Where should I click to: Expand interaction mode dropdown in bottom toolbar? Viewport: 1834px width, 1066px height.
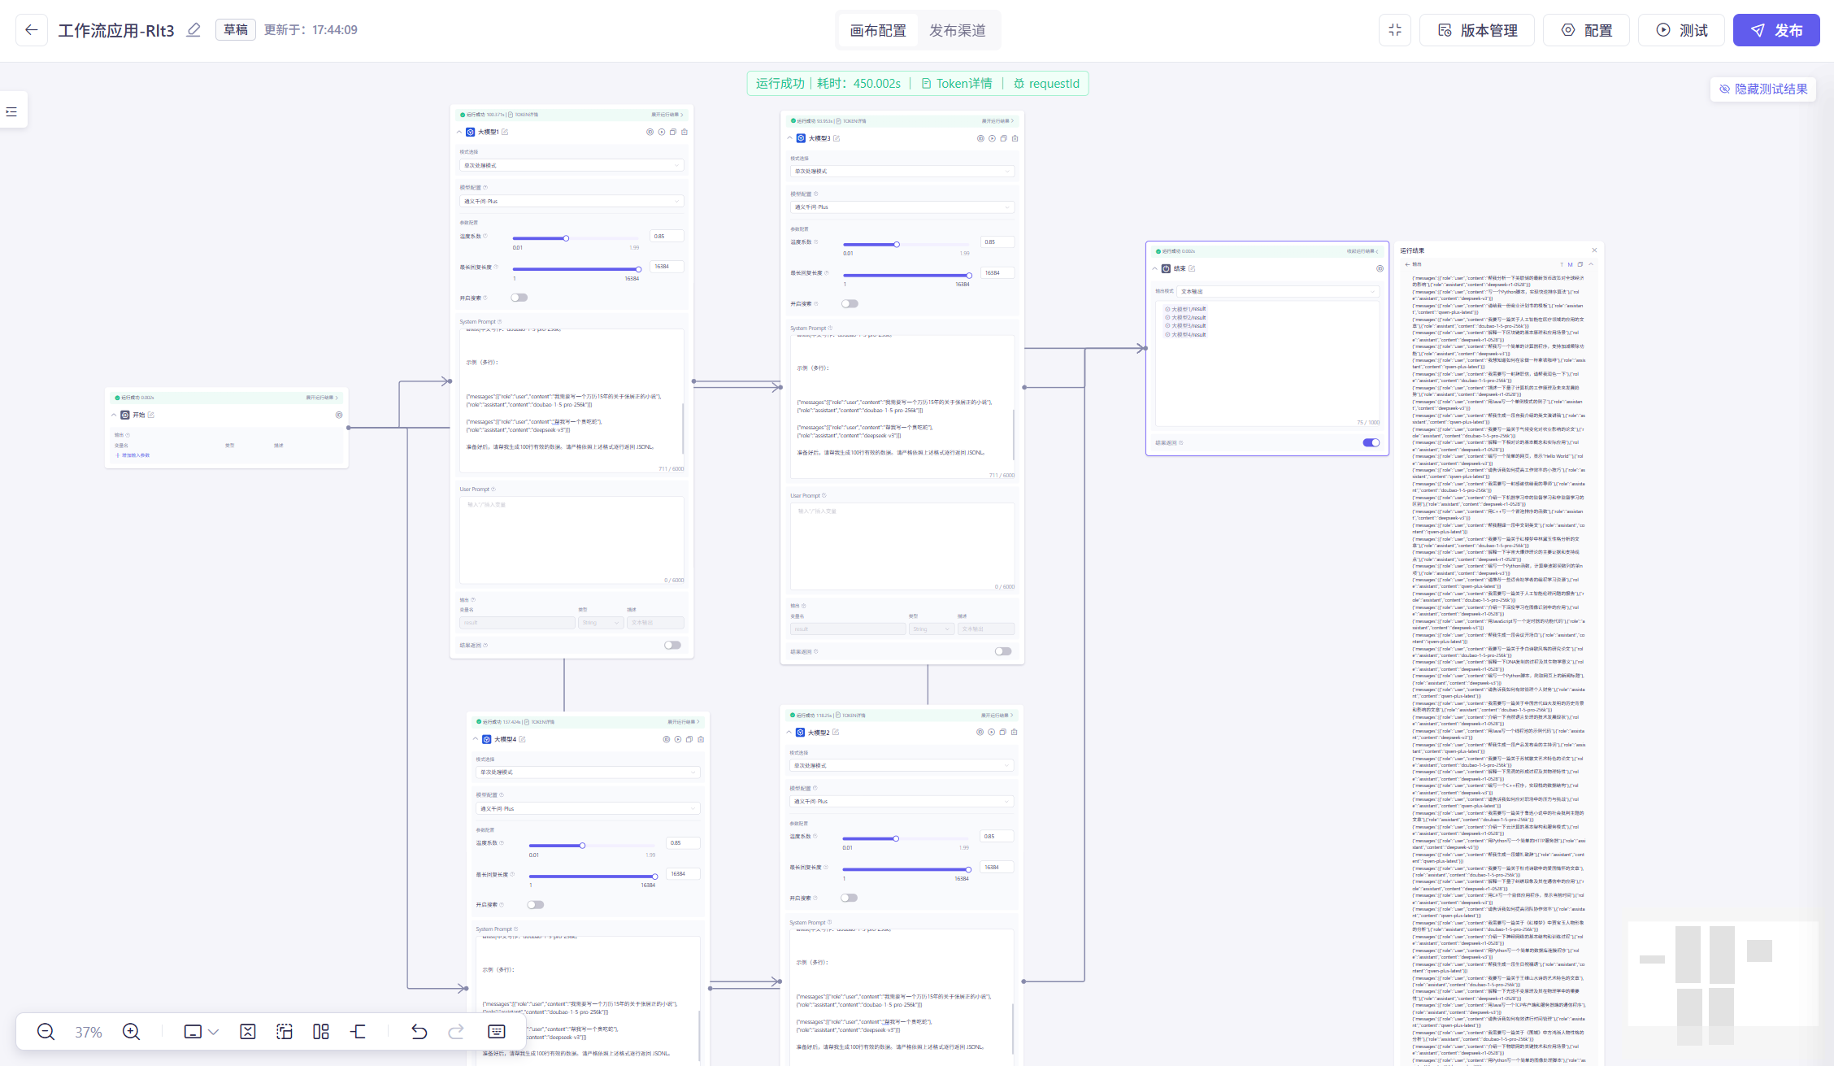213,1032
